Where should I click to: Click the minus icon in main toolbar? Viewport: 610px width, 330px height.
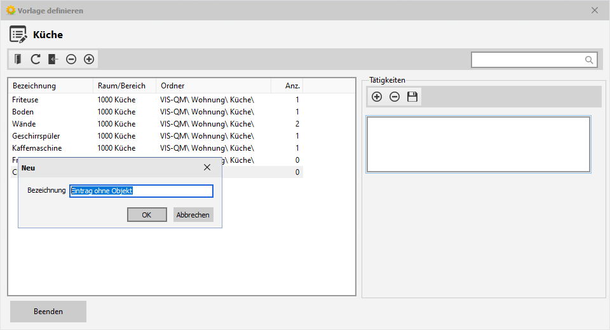click(71, 59)
